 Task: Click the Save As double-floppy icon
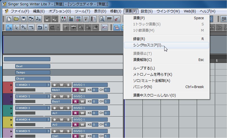31,19
